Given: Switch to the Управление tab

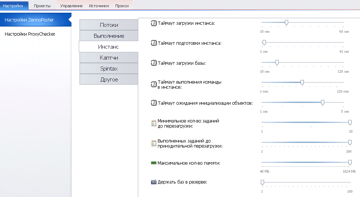Looking at the screenshot, I should (71, 6).
